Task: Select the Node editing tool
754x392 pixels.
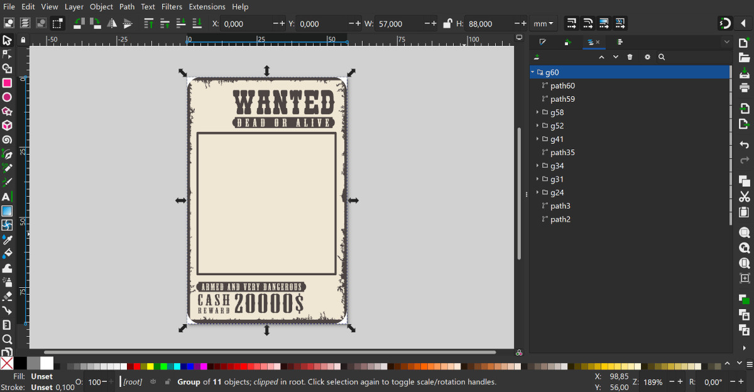Action: [7, 54]
